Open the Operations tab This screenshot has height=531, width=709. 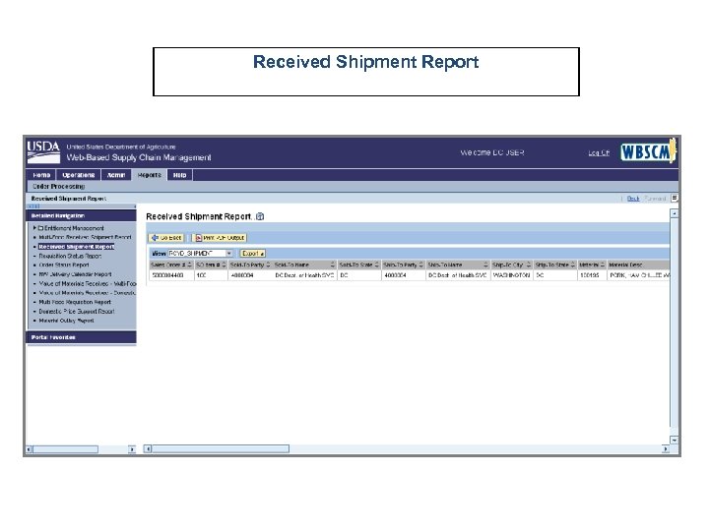coord(78,175)
